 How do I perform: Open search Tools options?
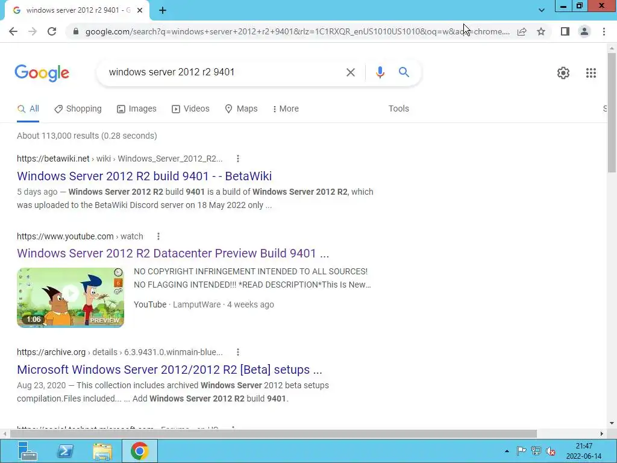pos(399,109)
